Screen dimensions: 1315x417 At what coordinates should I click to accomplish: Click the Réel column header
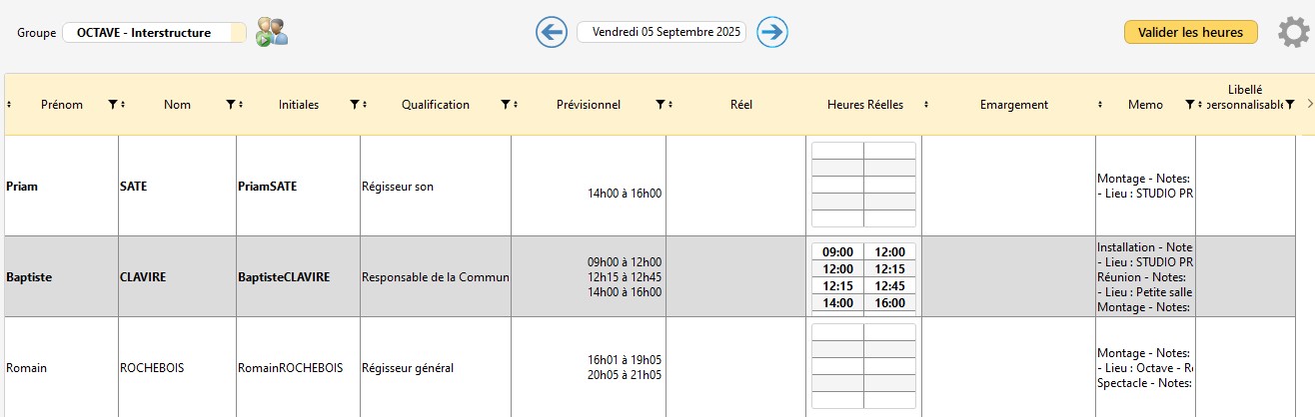coord(740,105)
